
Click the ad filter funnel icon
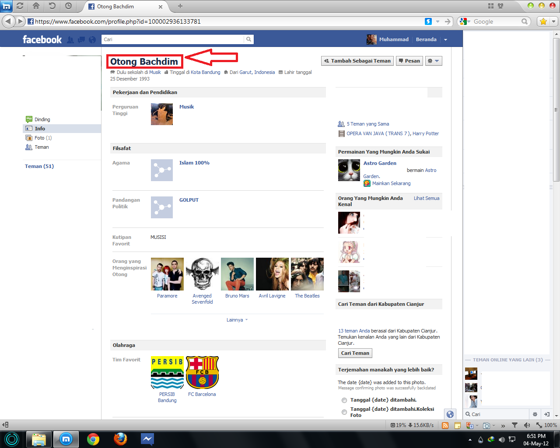click(x=515, y=425)
